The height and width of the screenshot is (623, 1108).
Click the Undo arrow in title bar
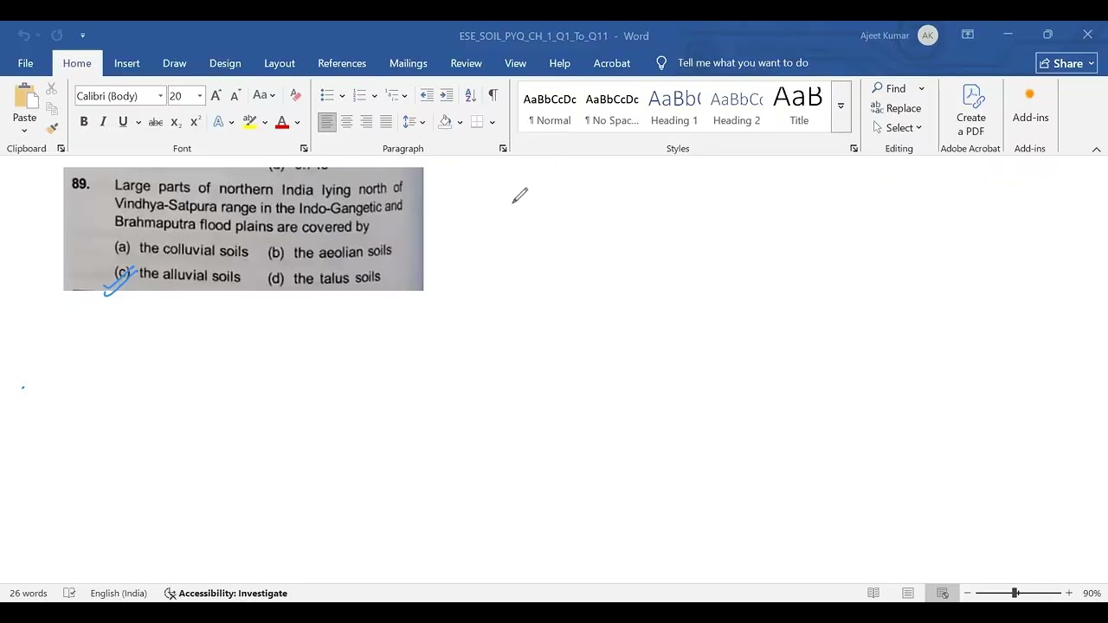(24, 35)
